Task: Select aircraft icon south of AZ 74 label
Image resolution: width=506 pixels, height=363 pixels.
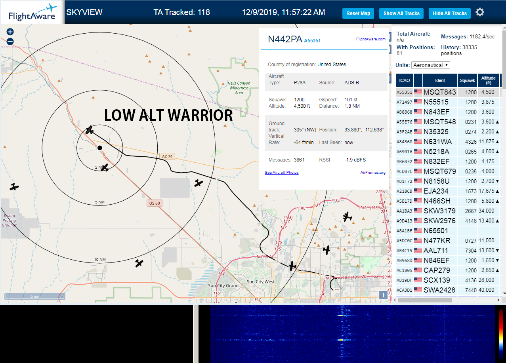Action: click(x=199, y=183)
